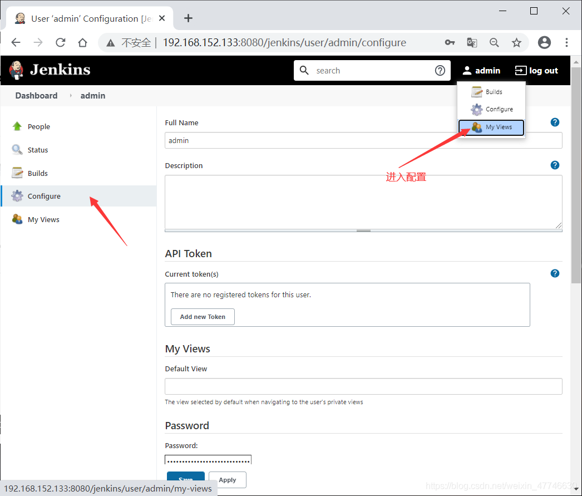Click the log out link
This screenshot has height=496, width=582.
537,71
